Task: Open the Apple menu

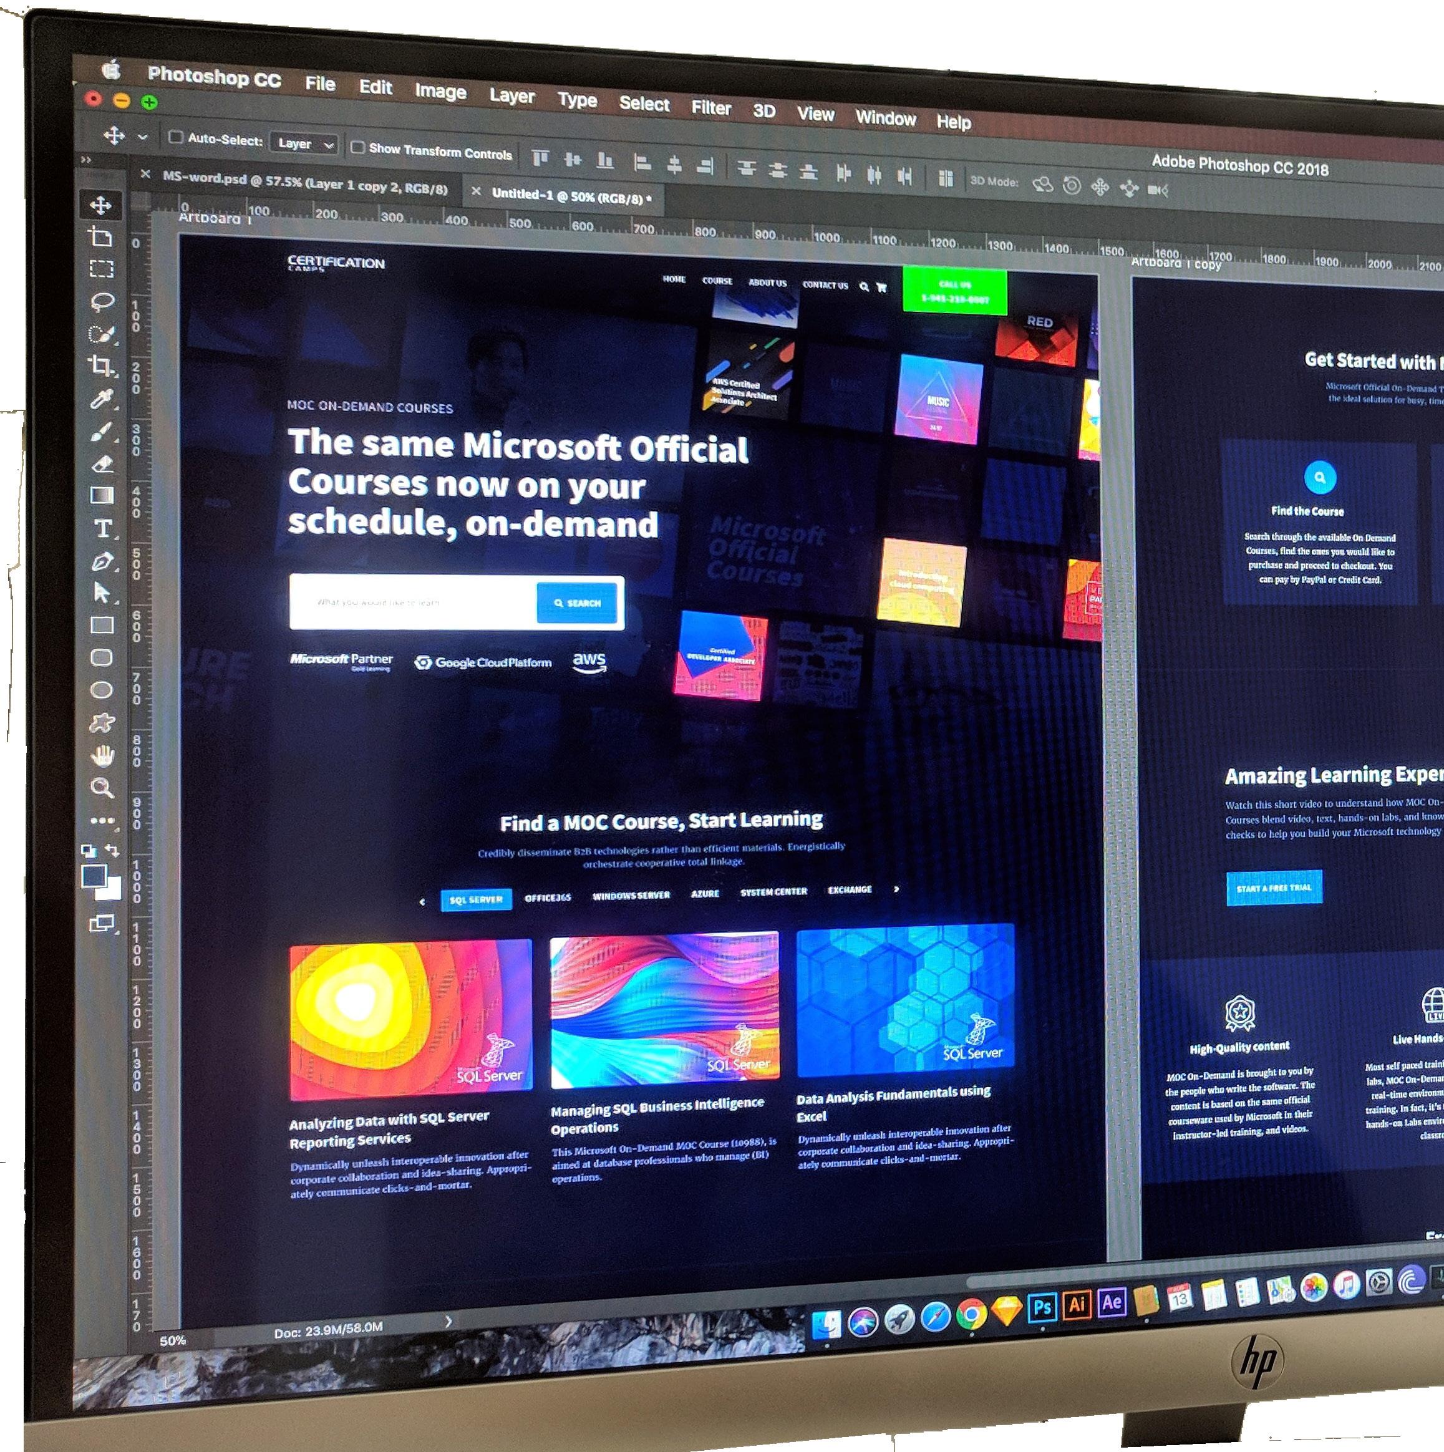Action: pos(111,70)
